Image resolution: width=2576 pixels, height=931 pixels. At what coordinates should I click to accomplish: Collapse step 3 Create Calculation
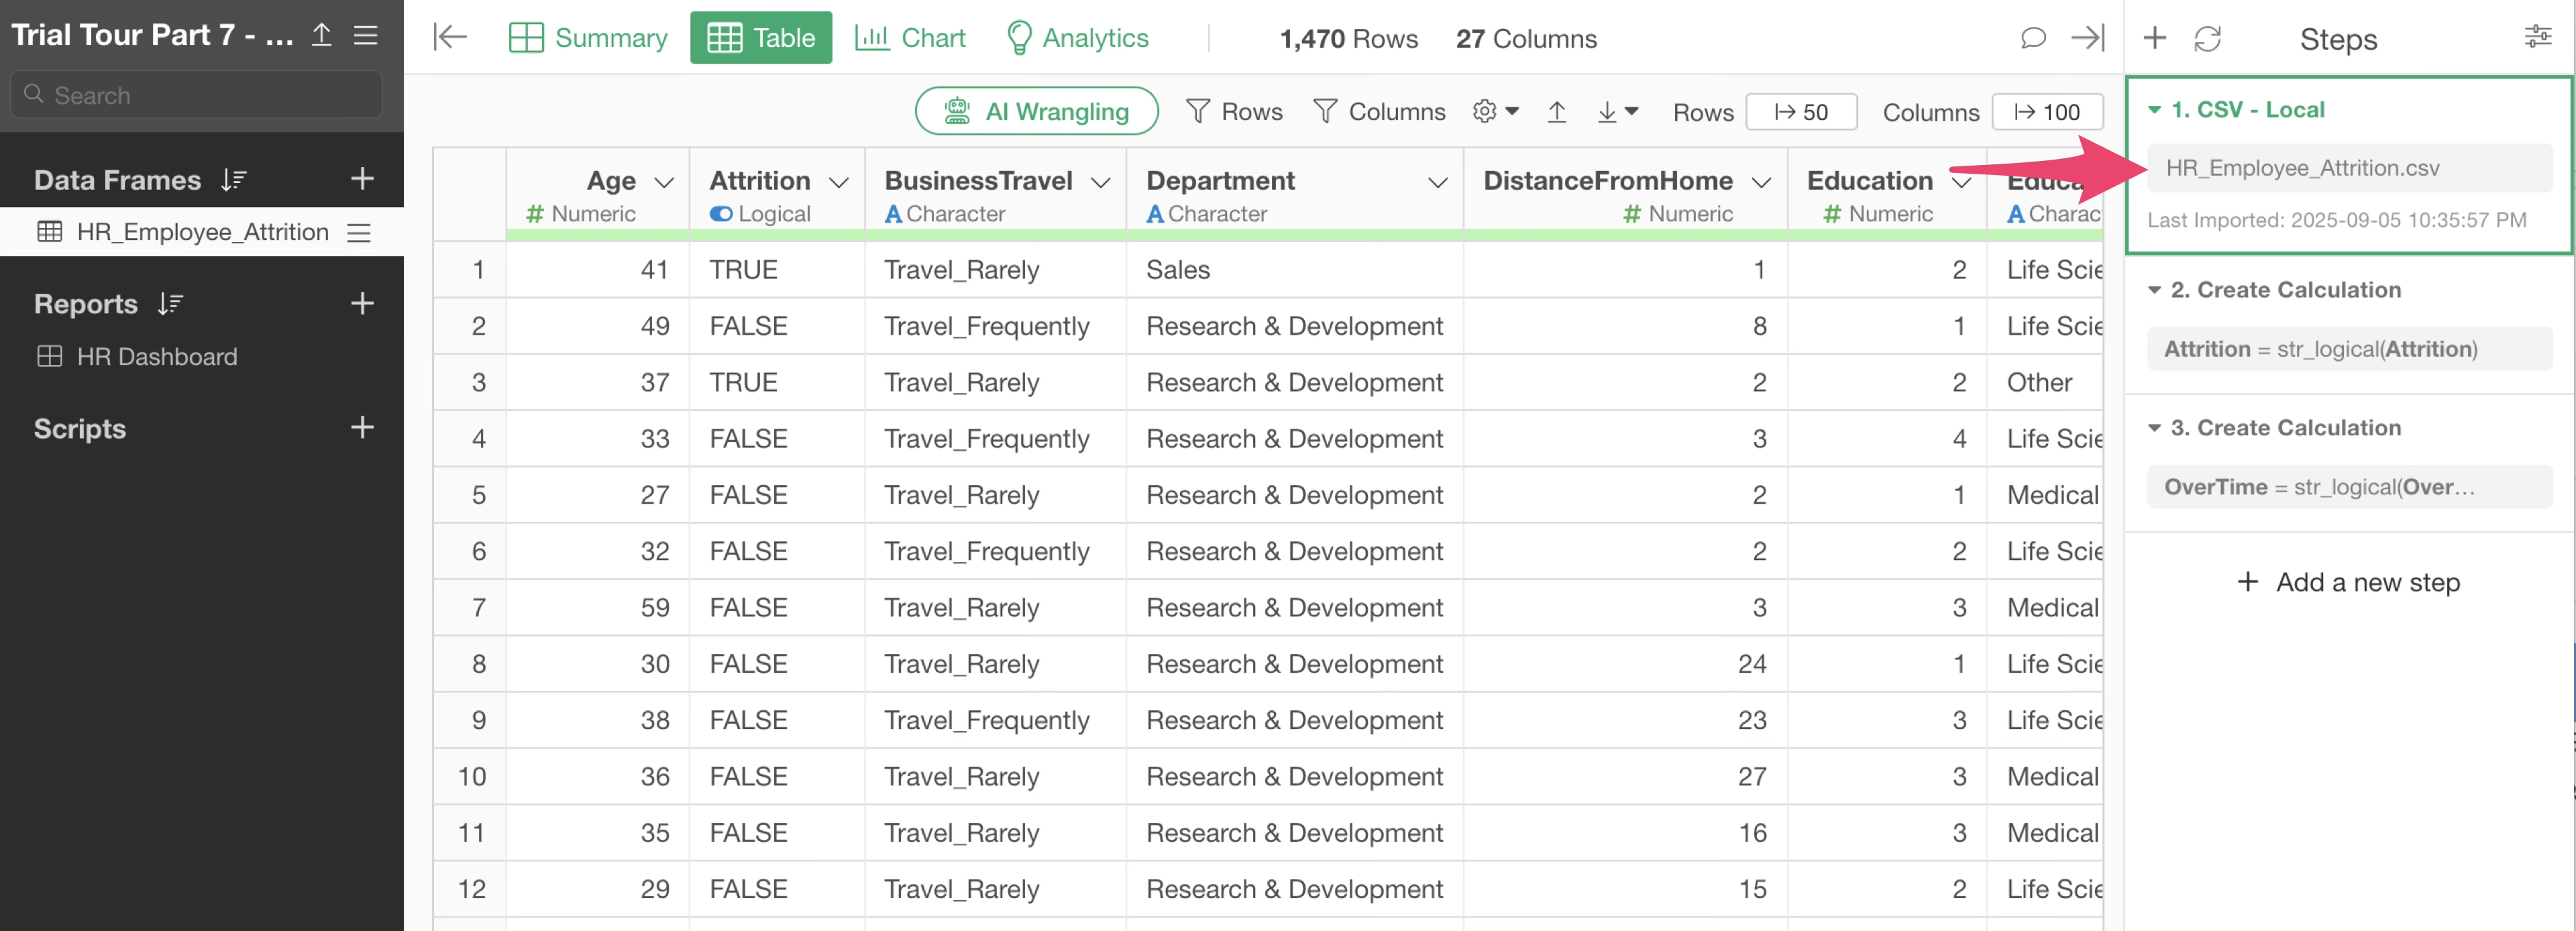(2155, 428)
